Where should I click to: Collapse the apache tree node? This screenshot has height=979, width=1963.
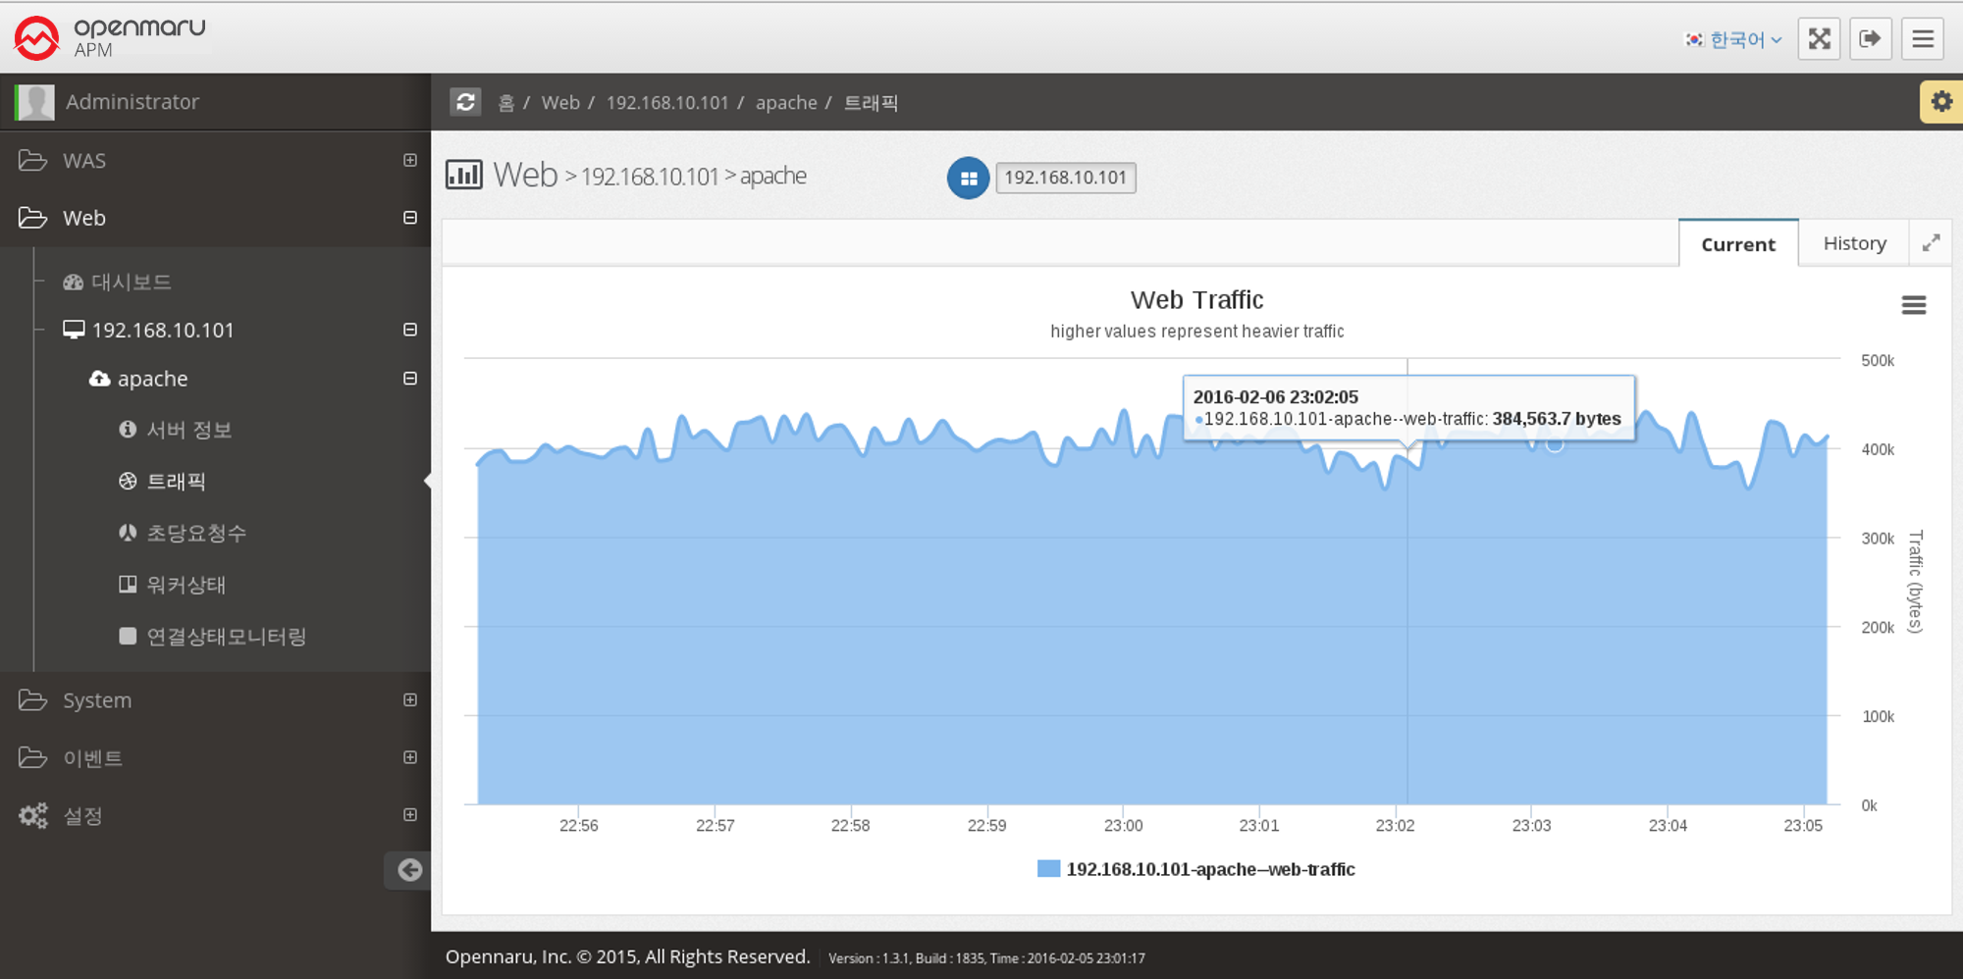[410, 379]
